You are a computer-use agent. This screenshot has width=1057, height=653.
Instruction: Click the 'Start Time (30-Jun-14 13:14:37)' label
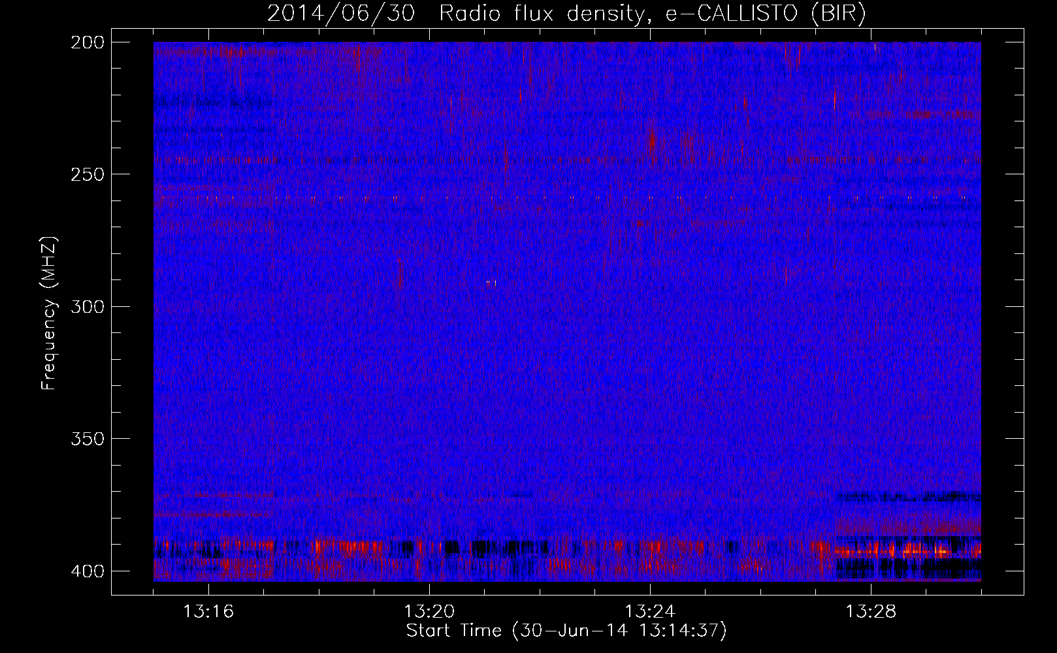point(566,631)
